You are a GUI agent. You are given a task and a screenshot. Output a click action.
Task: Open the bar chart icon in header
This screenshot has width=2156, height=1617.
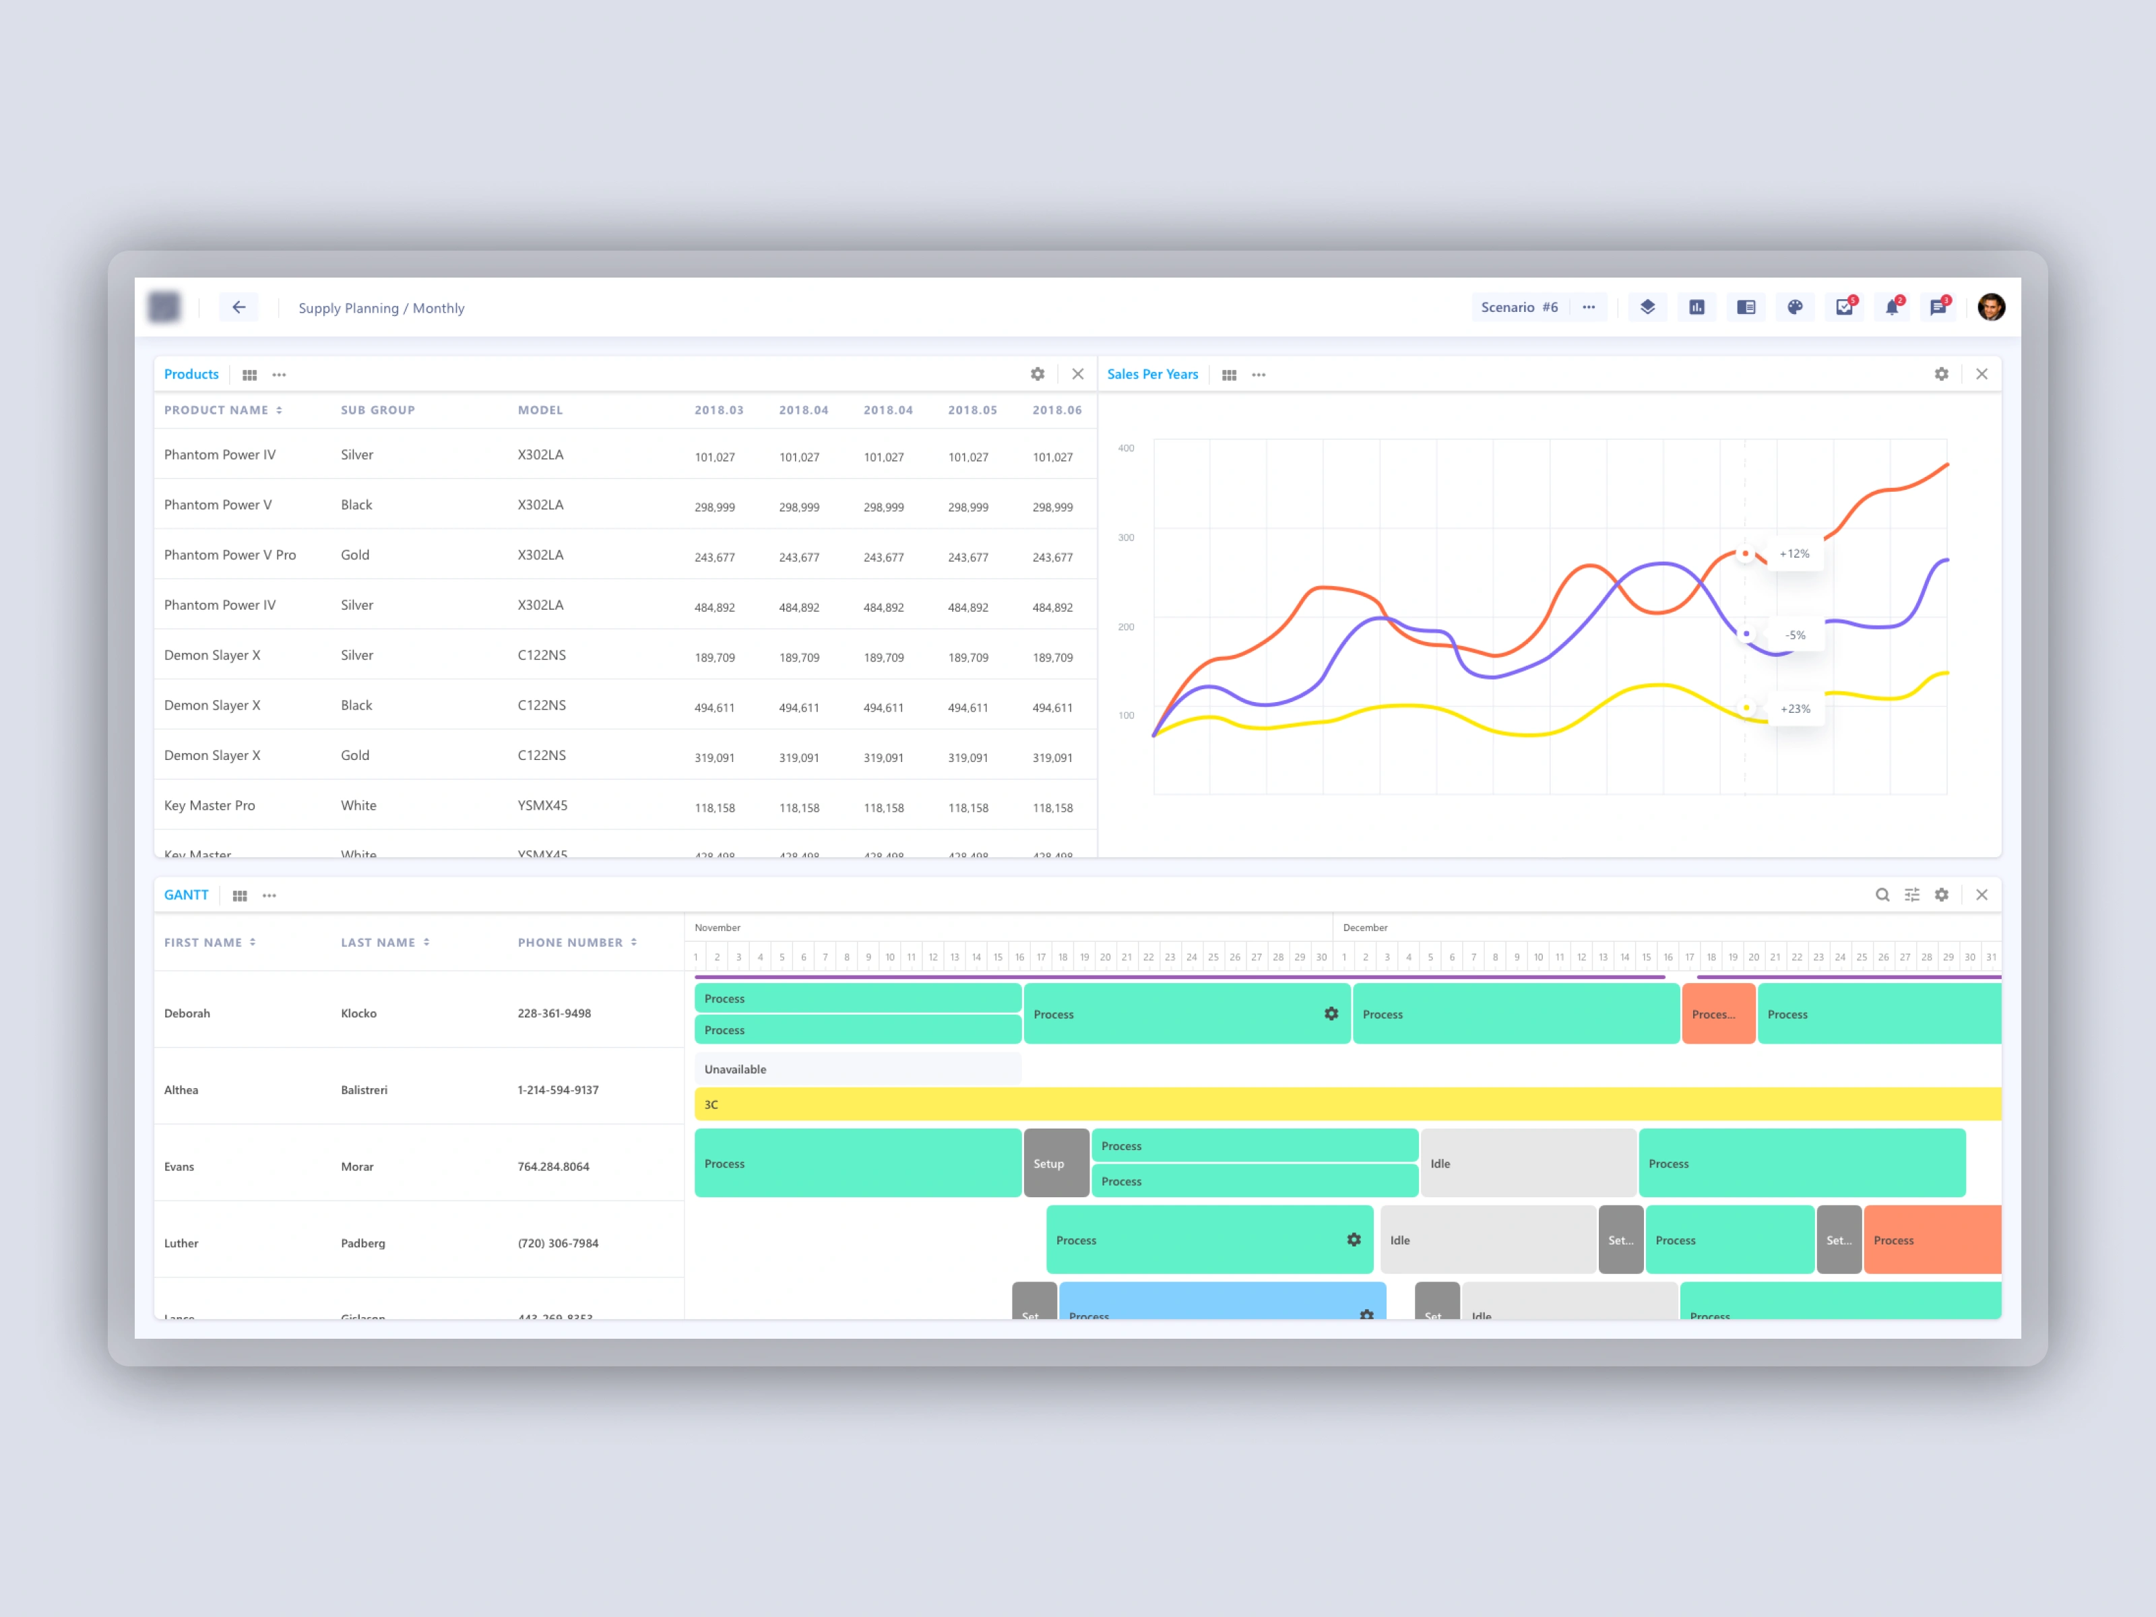[x=1697, y=307]
